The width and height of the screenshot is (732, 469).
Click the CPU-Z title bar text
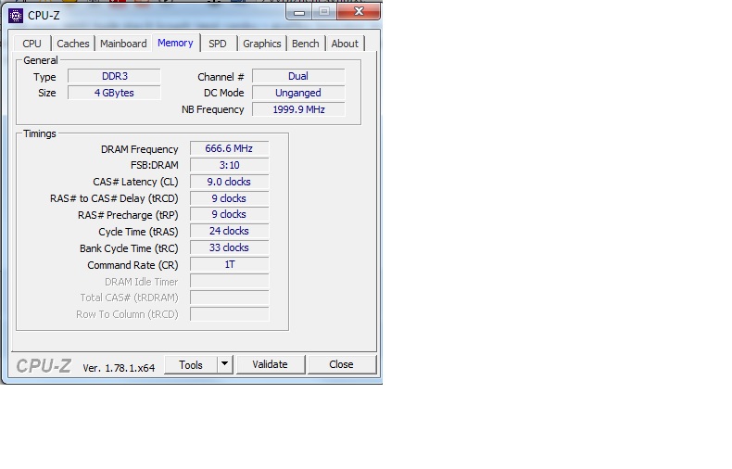[44, 16]
